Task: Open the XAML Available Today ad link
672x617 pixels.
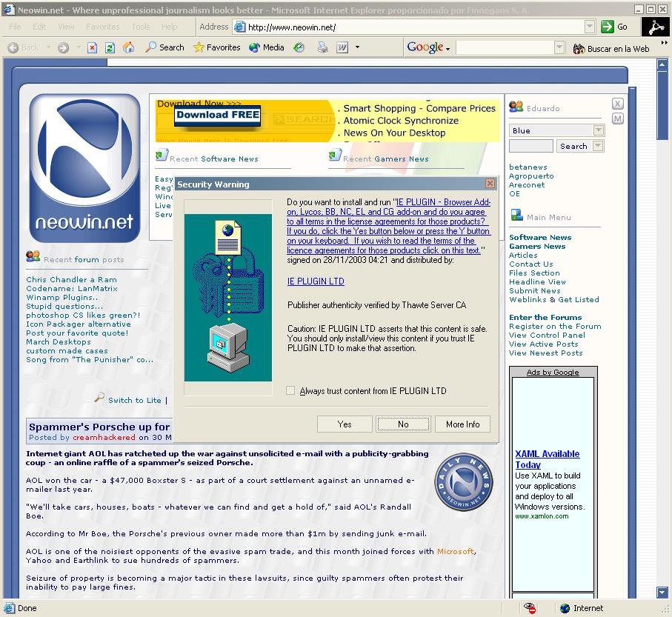Action: coord(548,459)
